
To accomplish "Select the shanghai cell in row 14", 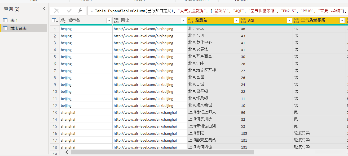I will [86, 119].
